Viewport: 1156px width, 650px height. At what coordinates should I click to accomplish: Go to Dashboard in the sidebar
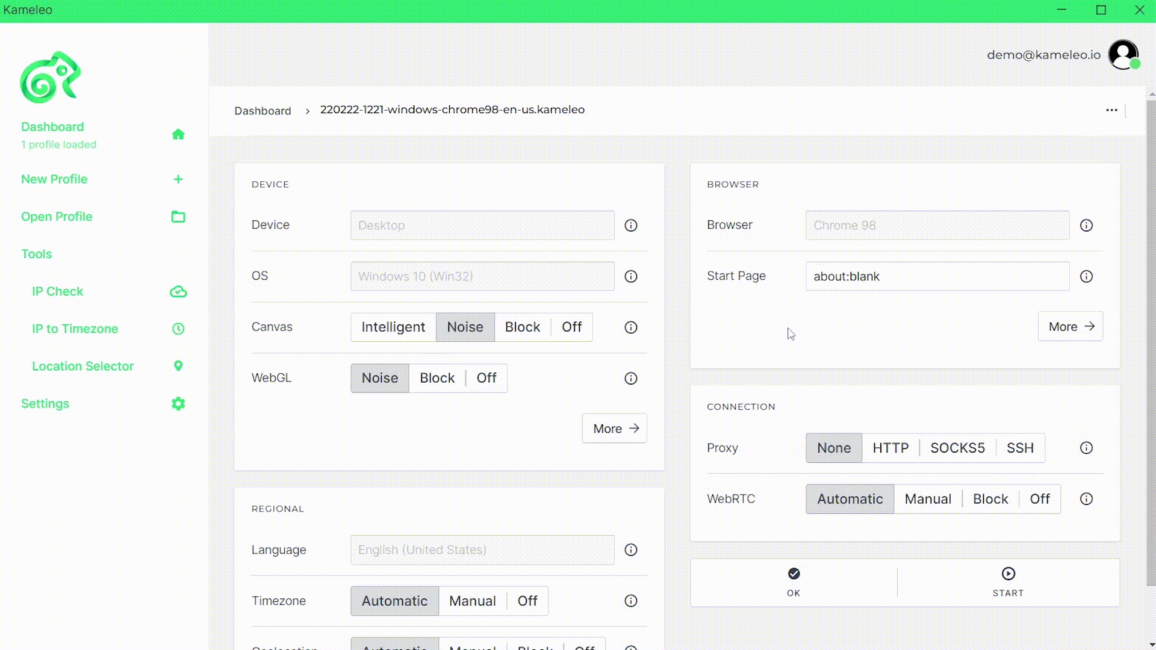click(52, 127)
